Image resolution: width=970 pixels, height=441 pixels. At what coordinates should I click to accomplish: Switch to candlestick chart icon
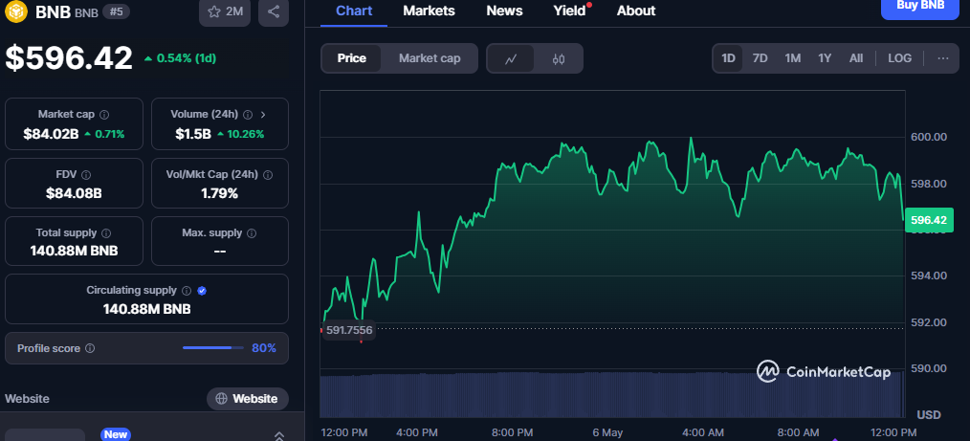tap(559, 58)
